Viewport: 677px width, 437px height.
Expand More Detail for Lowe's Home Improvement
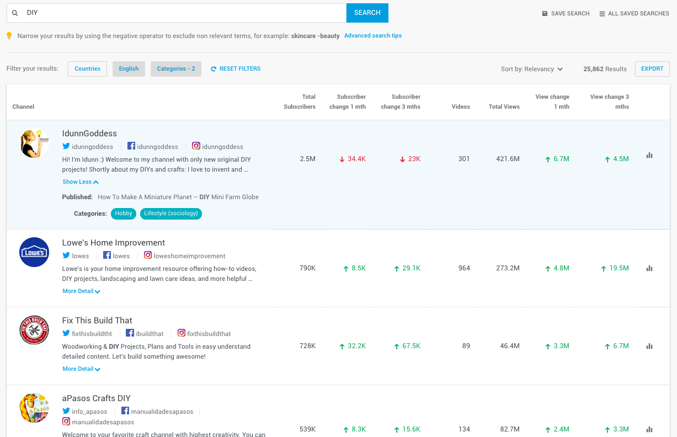click(81, 291)
